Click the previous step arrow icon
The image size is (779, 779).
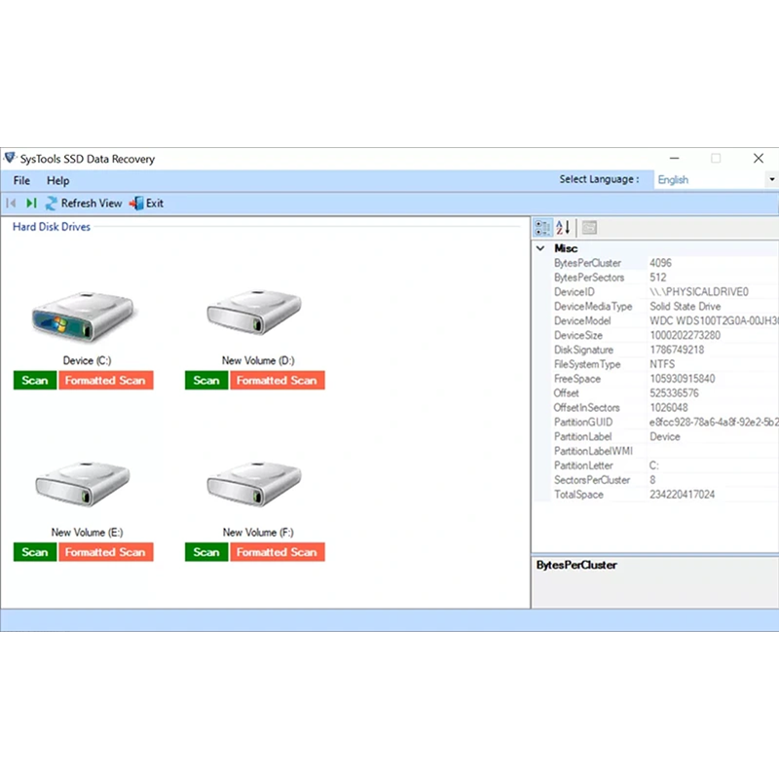(11, 203)
